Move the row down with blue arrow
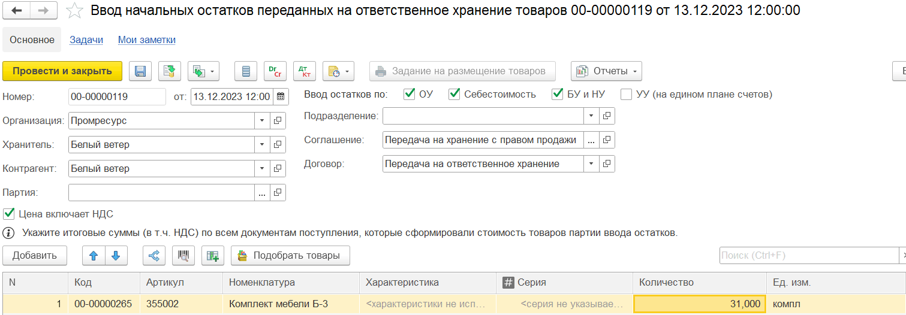The image size is (906, 315). [x=116, y=256]
